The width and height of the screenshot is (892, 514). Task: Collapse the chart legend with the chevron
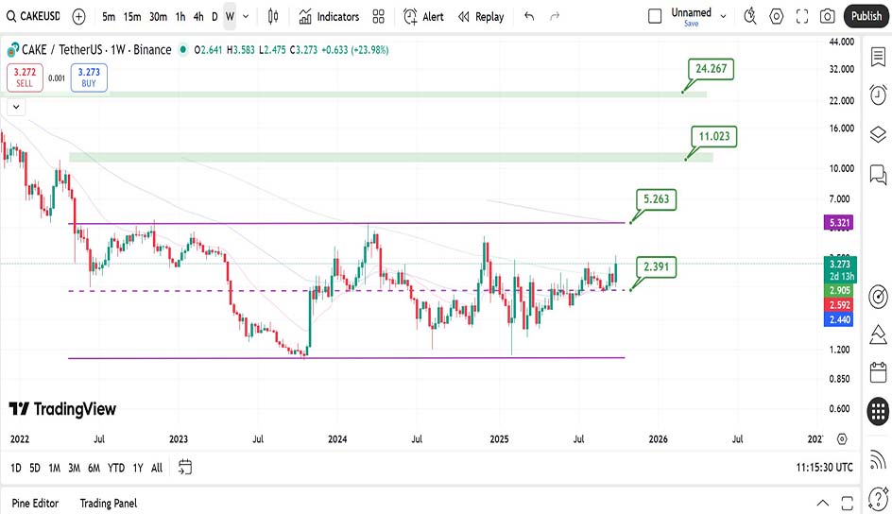[x=16, y=107]
